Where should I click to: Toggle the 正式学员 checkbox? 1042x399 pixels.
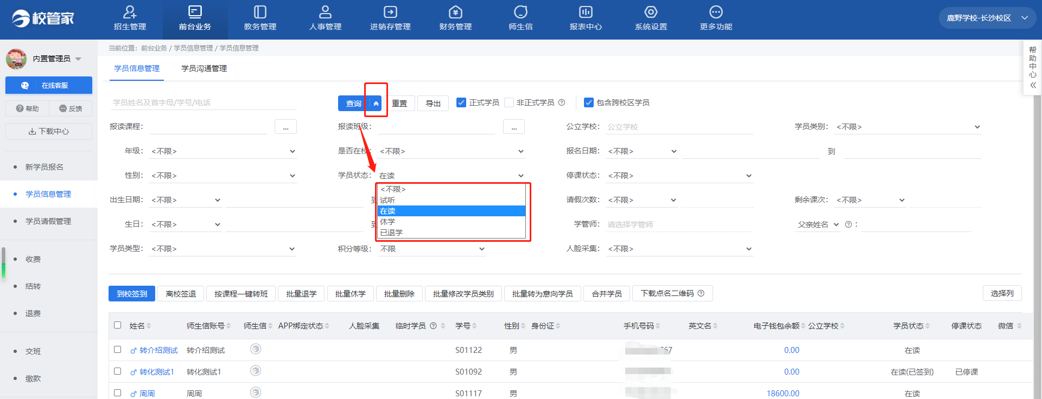click(461, 102)
